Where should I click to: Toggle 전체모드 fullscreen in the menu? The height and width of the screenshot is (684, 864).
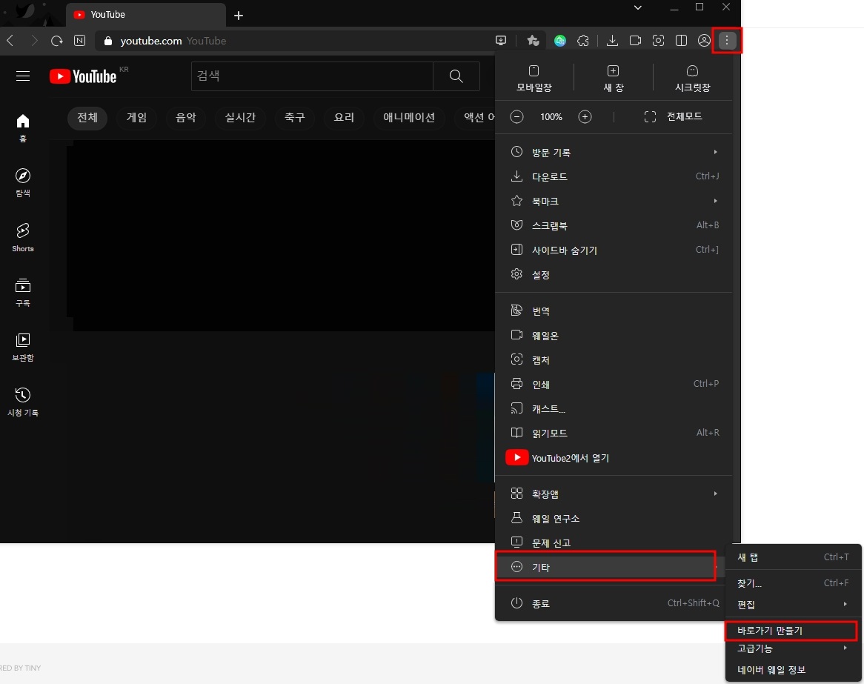click(673, 116)
